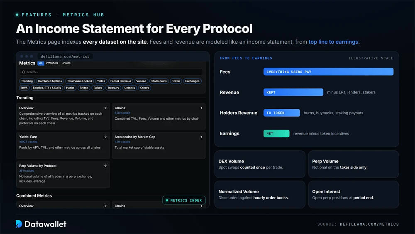
Task: Open the Overview card arrow under Trending
Action: [105, 108]
